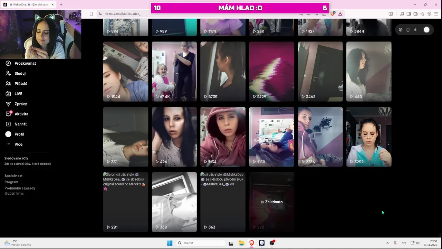Viewport: 442px width, 249px height.
Task: Open the Brave playlist music note icon
Action: click(402, 14)
